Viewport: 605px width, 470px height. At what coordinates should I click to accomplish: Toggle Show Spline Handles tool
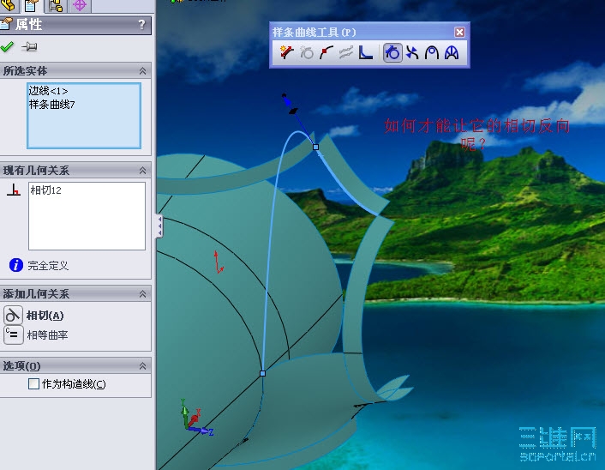[x=392, y=52]
